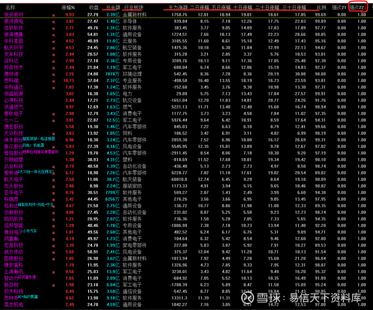
Task: Click the 二十日涨幅 column header
Action: tap(267, 7)
